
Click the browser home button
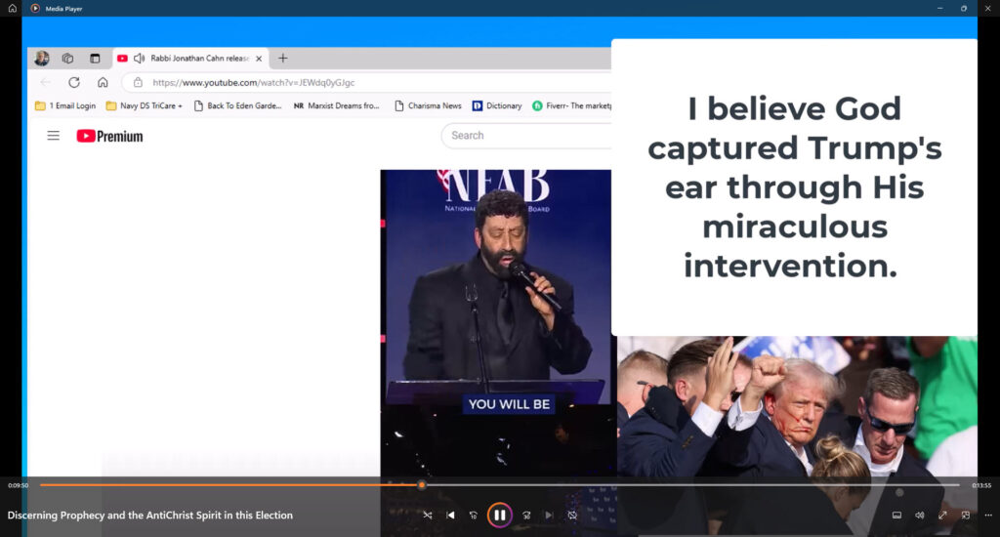tap(103, 82)
